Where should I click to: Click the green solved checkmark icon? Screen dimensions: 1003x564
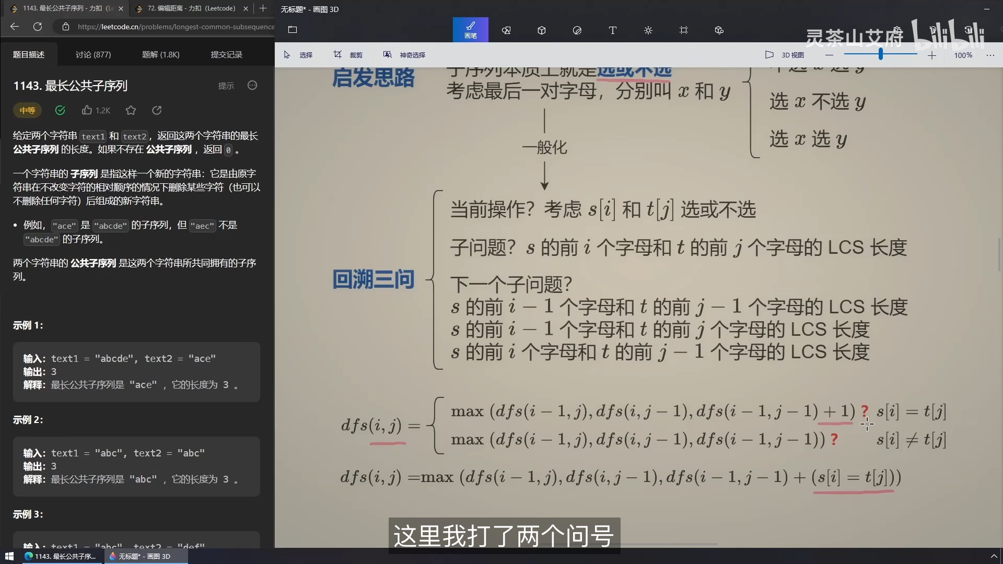pos(60,110)
